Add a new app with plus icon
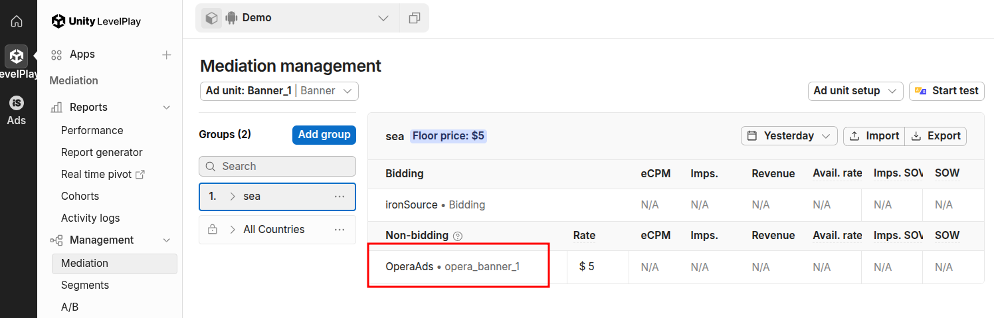The image size is (994, 318). click(167, 55)
